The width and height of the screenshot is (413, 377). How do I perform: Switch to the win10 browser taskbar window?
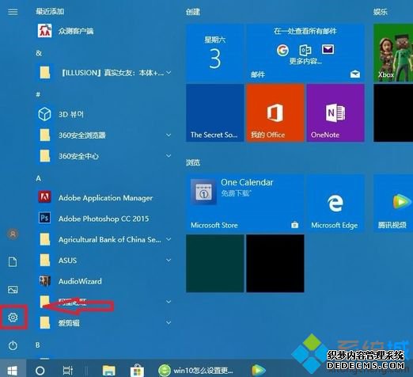point(195,371)
